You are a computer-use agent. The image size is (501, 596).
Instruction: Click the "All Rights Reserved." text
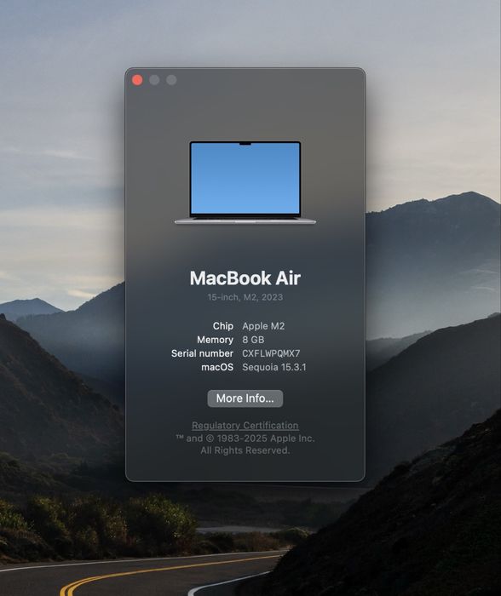point(245,450)
